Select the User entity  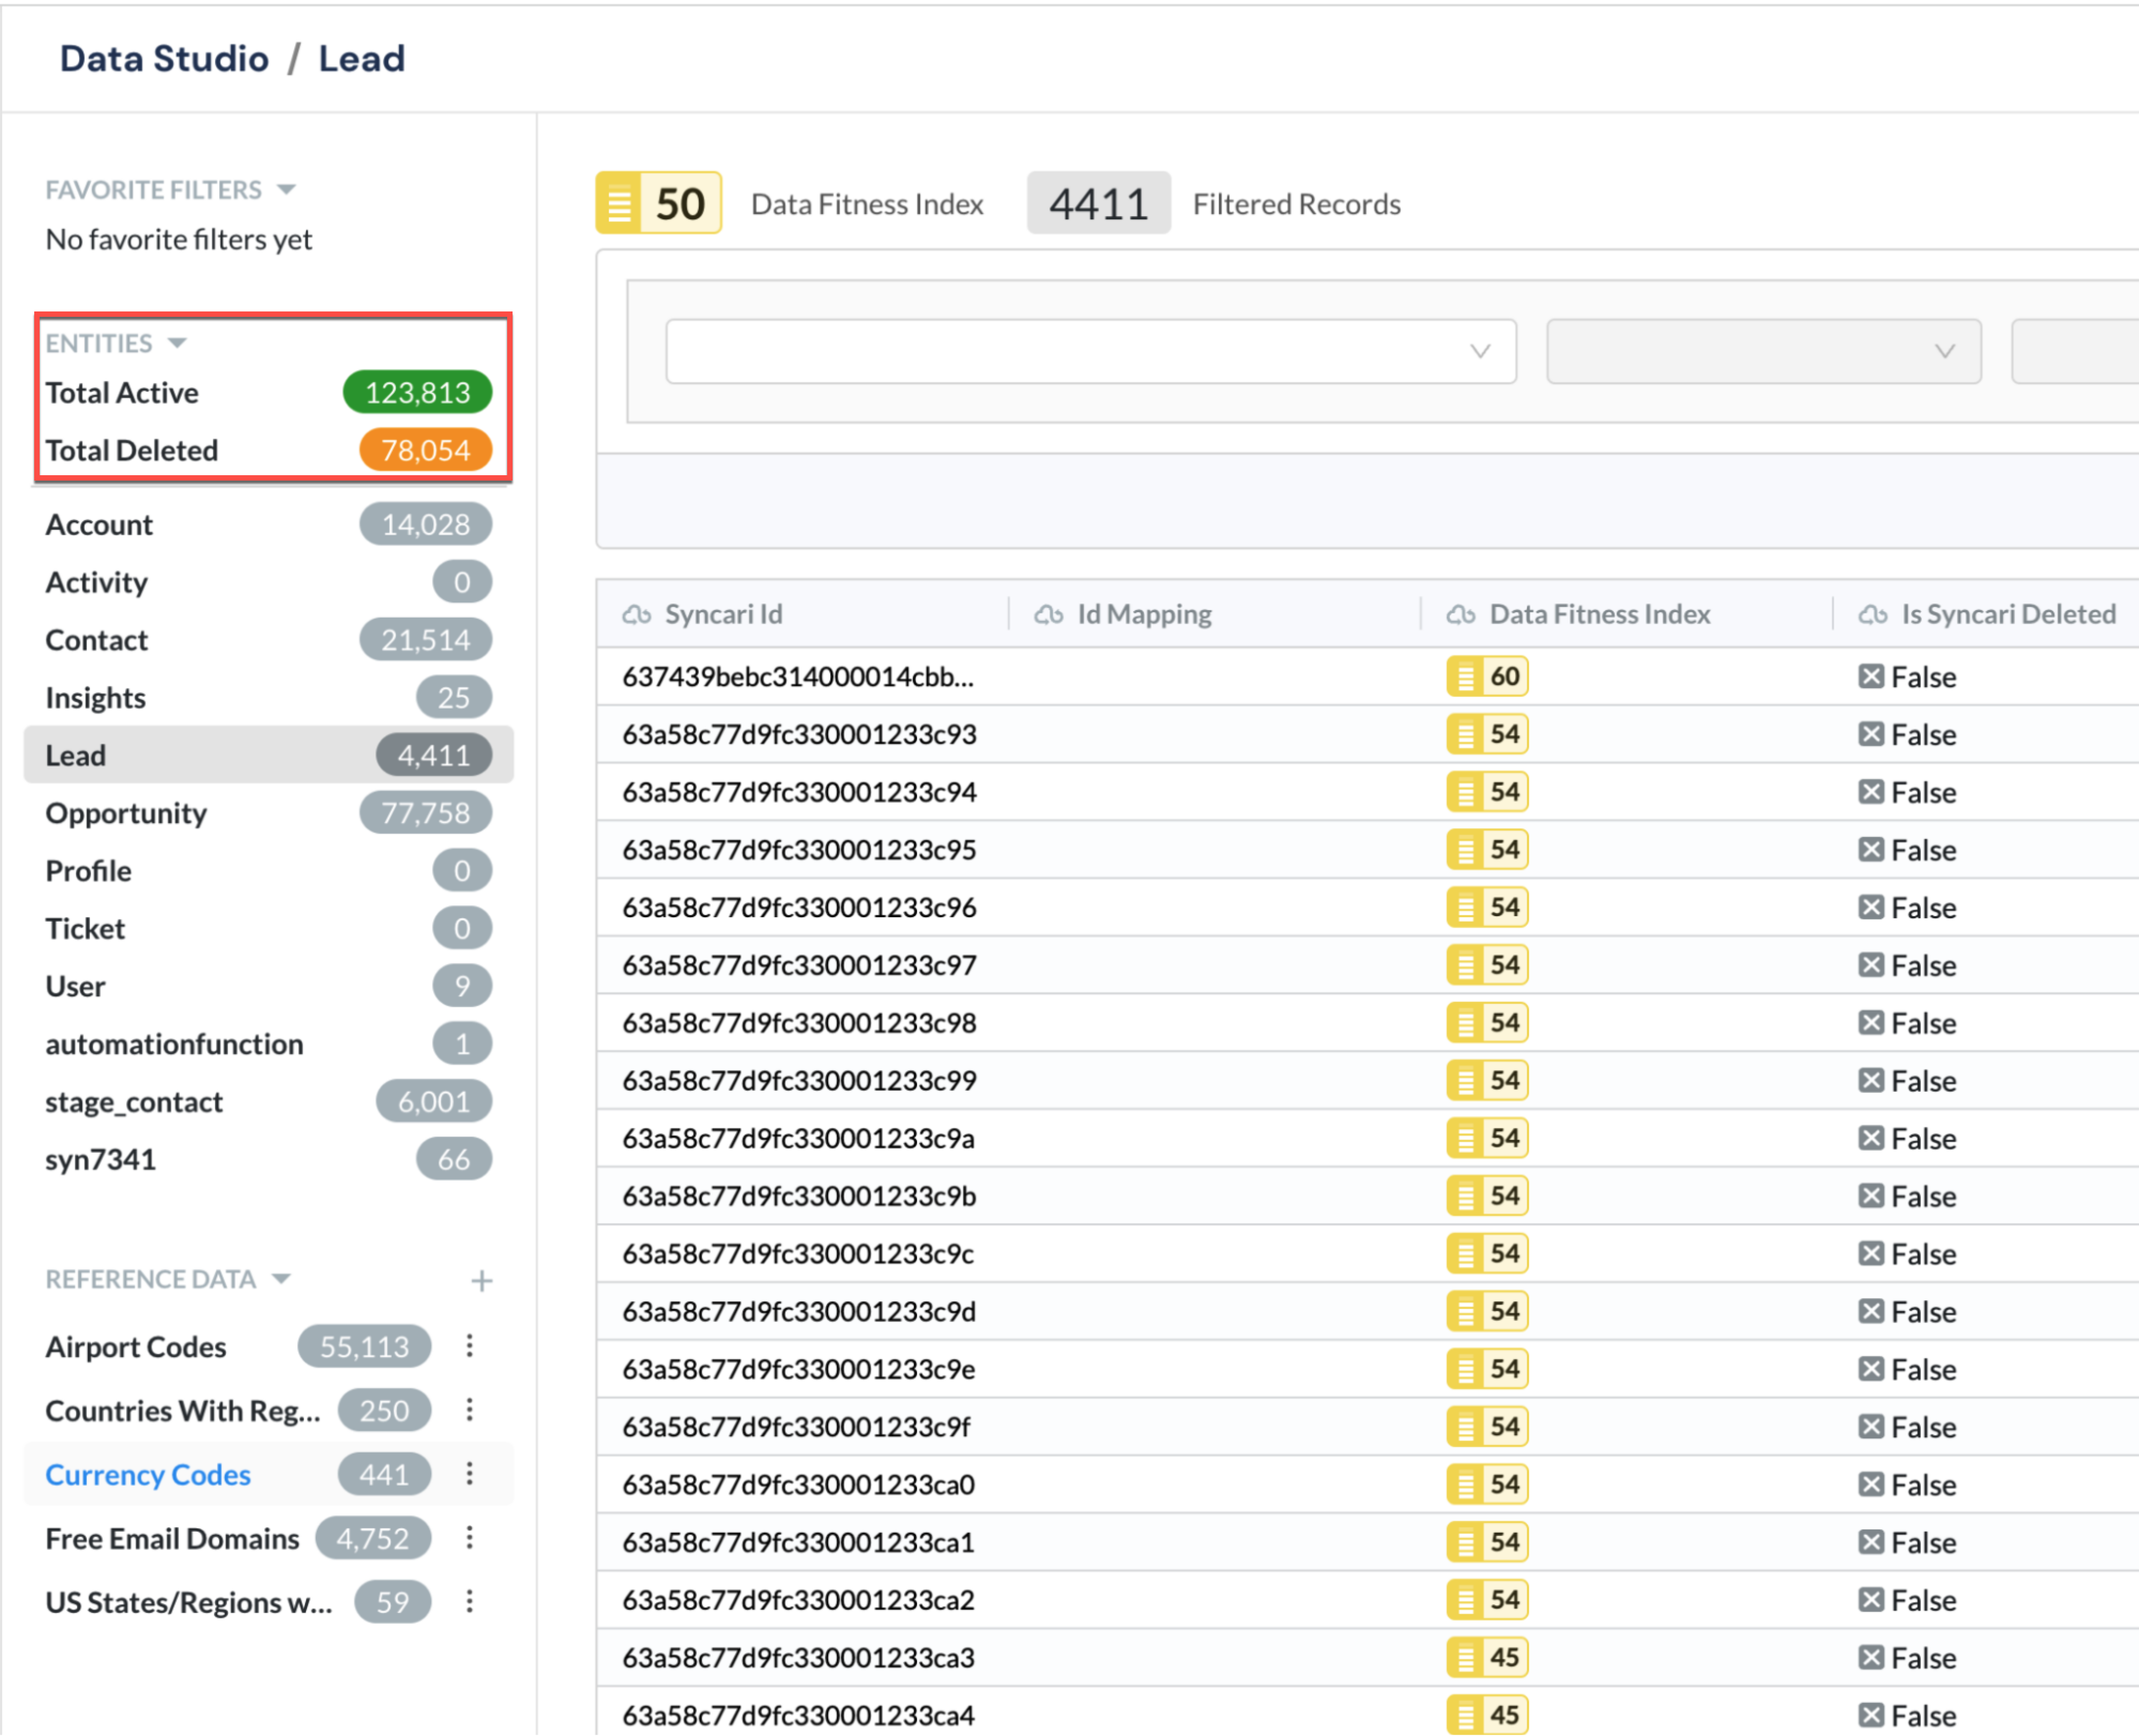(268, 987)
